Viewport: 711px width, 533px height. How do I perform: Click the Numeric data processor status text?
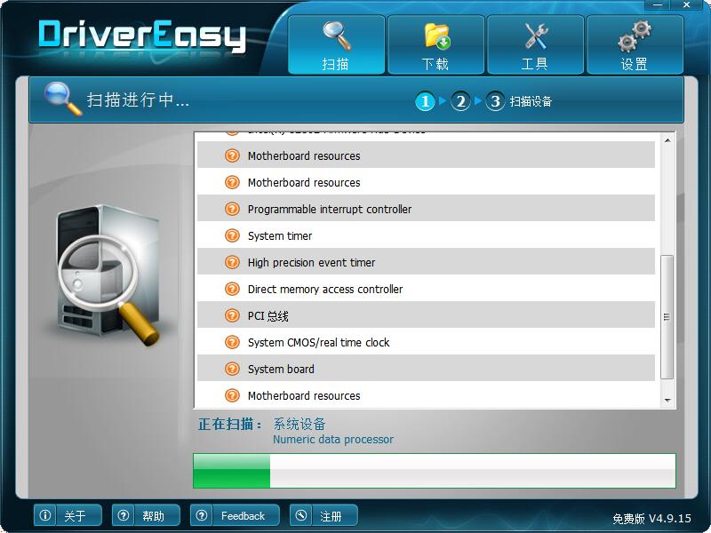(333, 439)
